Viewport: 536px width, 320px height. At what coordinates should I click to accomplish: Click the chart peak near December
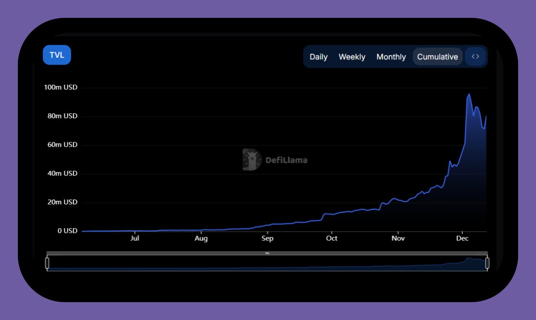(x=468, y=95)
